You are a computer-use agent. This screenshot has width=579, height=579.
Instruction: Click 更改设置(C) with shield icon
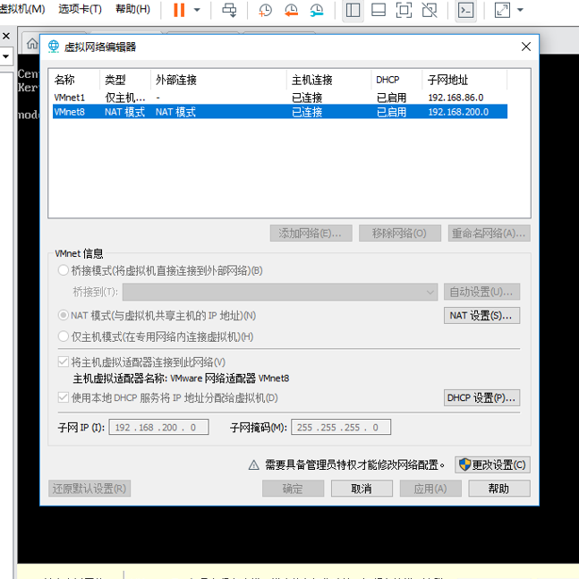(x=492, y=464)
